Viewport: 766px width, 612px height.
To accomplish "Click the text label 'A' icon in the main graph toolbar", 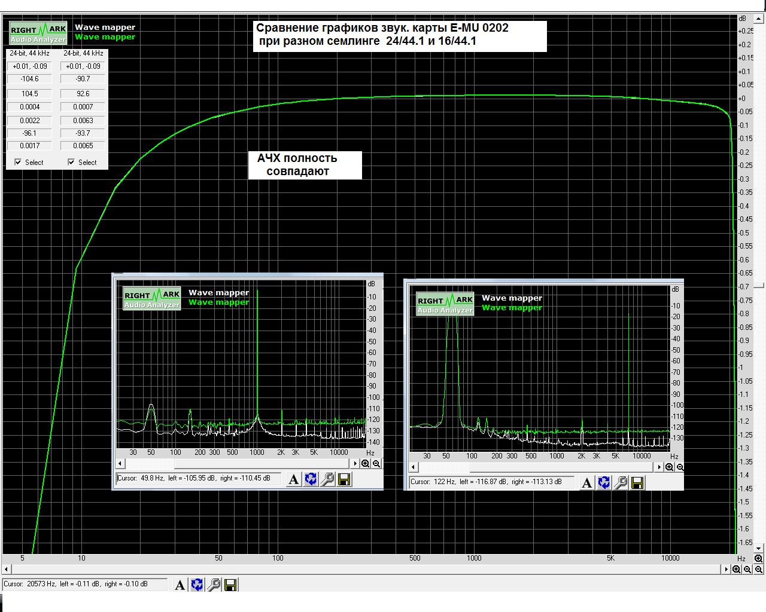I will pos(180,585).
